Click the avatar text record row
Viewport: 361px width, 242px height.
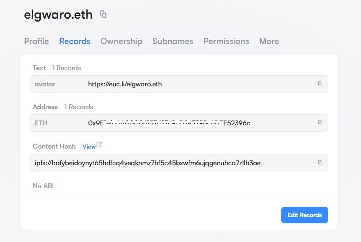pos(179,84)
